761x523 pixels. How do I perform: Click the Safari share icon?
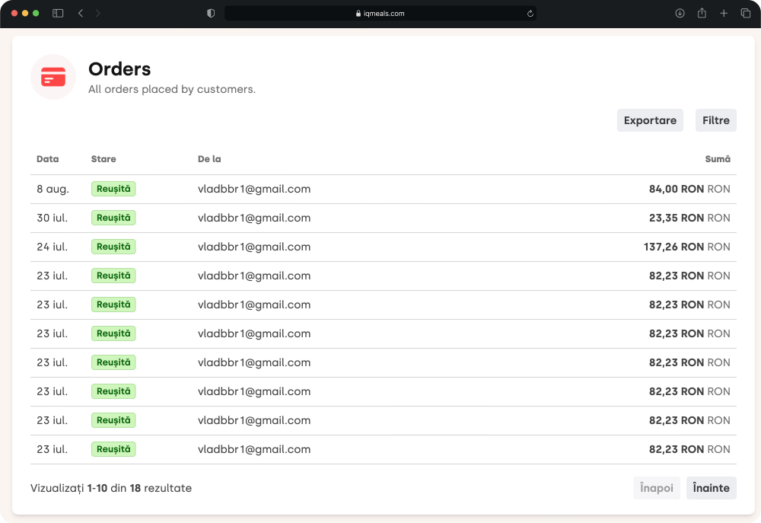[702, 14]
